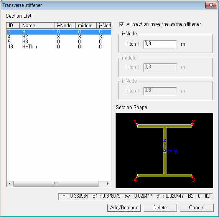The height and width of the screenshot is (217, 219).
Task: Click the blue y-axis arrow label
Action: [x=176, y=151]
